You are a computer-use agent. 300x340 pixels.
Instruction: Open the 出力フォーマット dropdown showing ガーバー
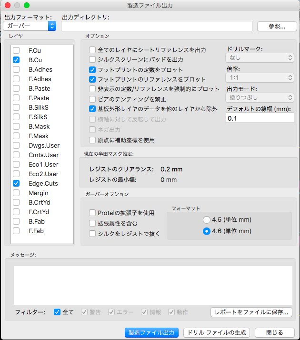tap(29, 26)
